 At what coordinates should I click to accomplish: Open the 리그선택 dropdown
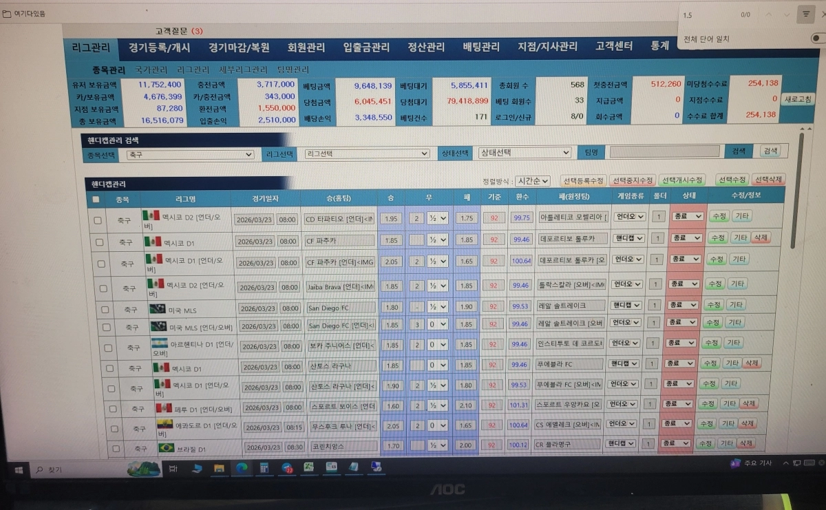[x=367, y=153]
